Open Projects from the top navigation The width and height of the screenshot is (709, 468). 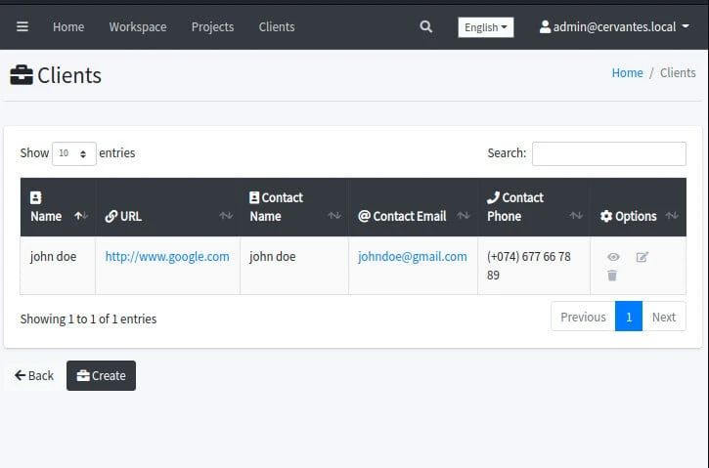pos(212,26)
